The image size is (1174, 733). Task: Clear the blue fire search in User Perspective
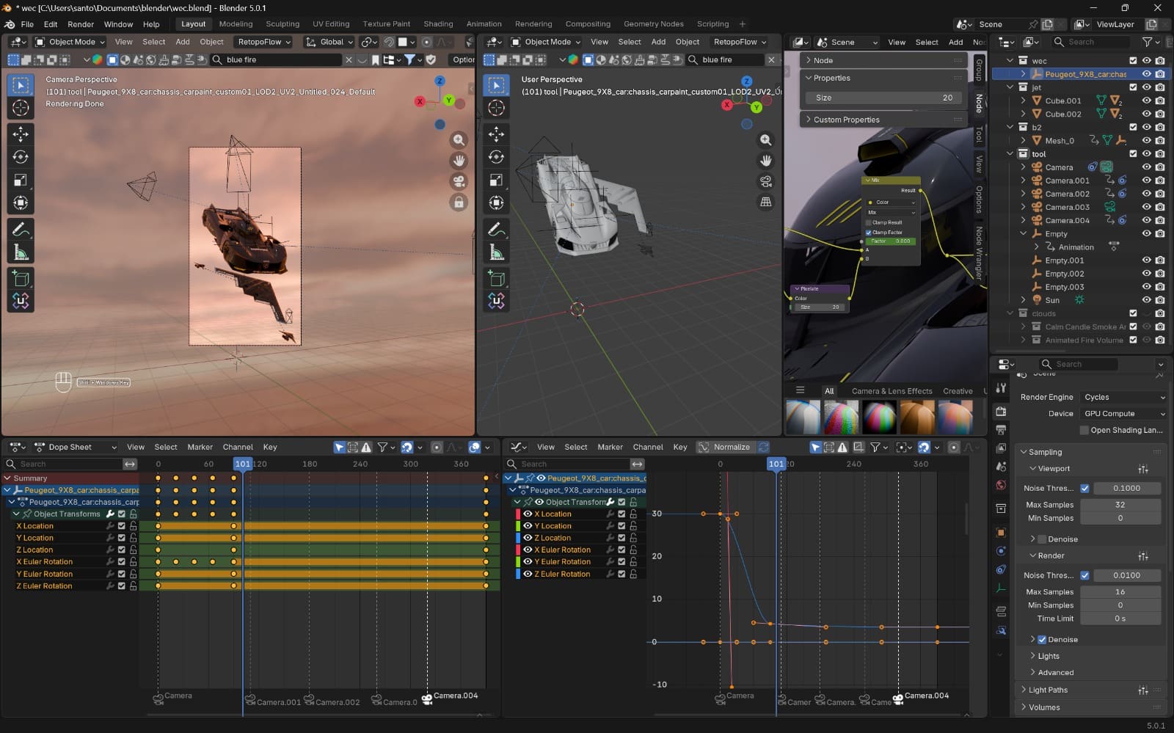click(x=771, y=59)
